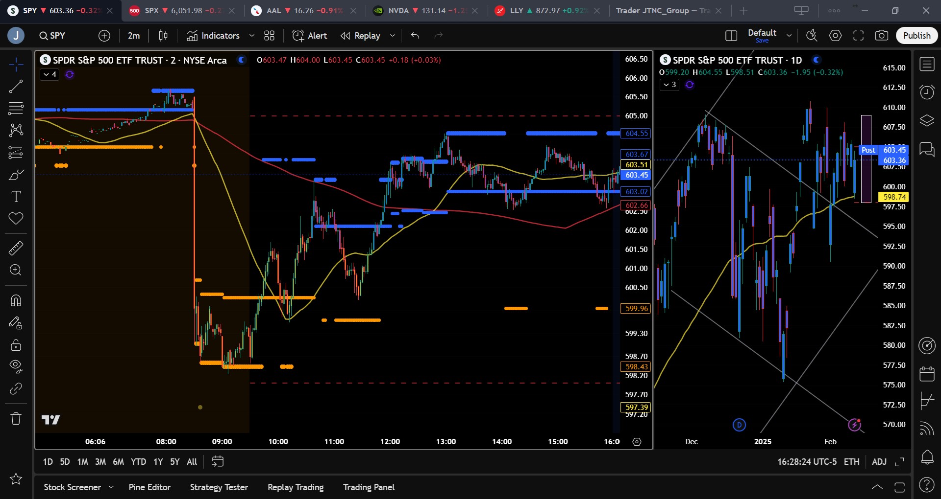Select the crosshair cursor tool
Image resolution: width=941 pixels, height=499 pixels.
[16, 64]
